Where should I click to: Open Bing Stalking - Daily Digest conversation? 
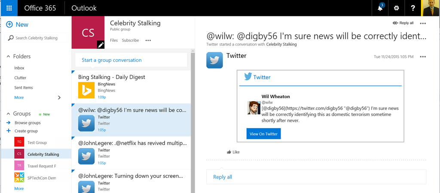click(x=131, y=87)
